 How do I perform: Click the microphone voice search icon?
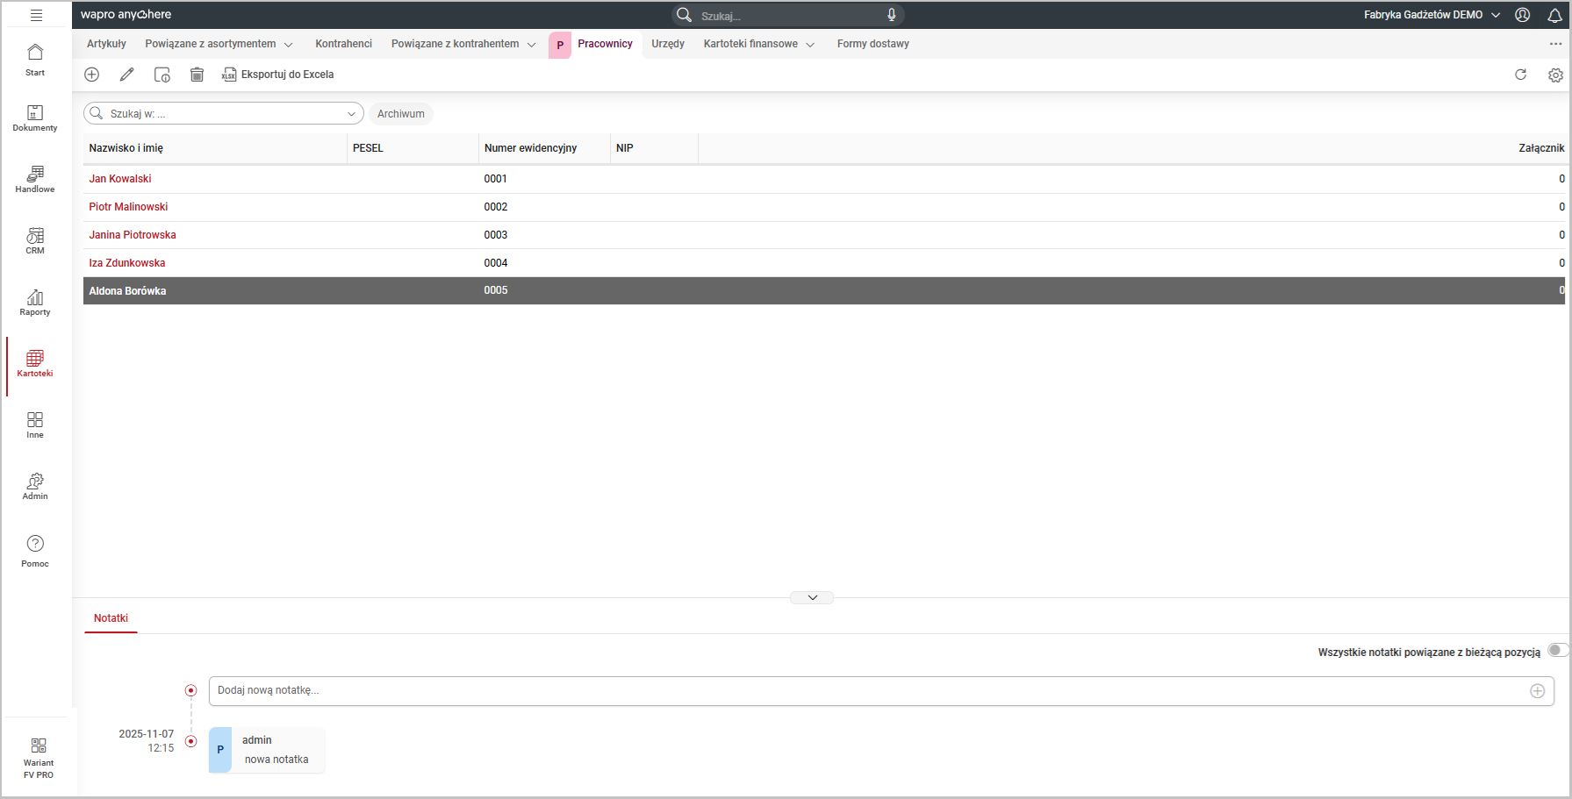click(x=891, y=15)
